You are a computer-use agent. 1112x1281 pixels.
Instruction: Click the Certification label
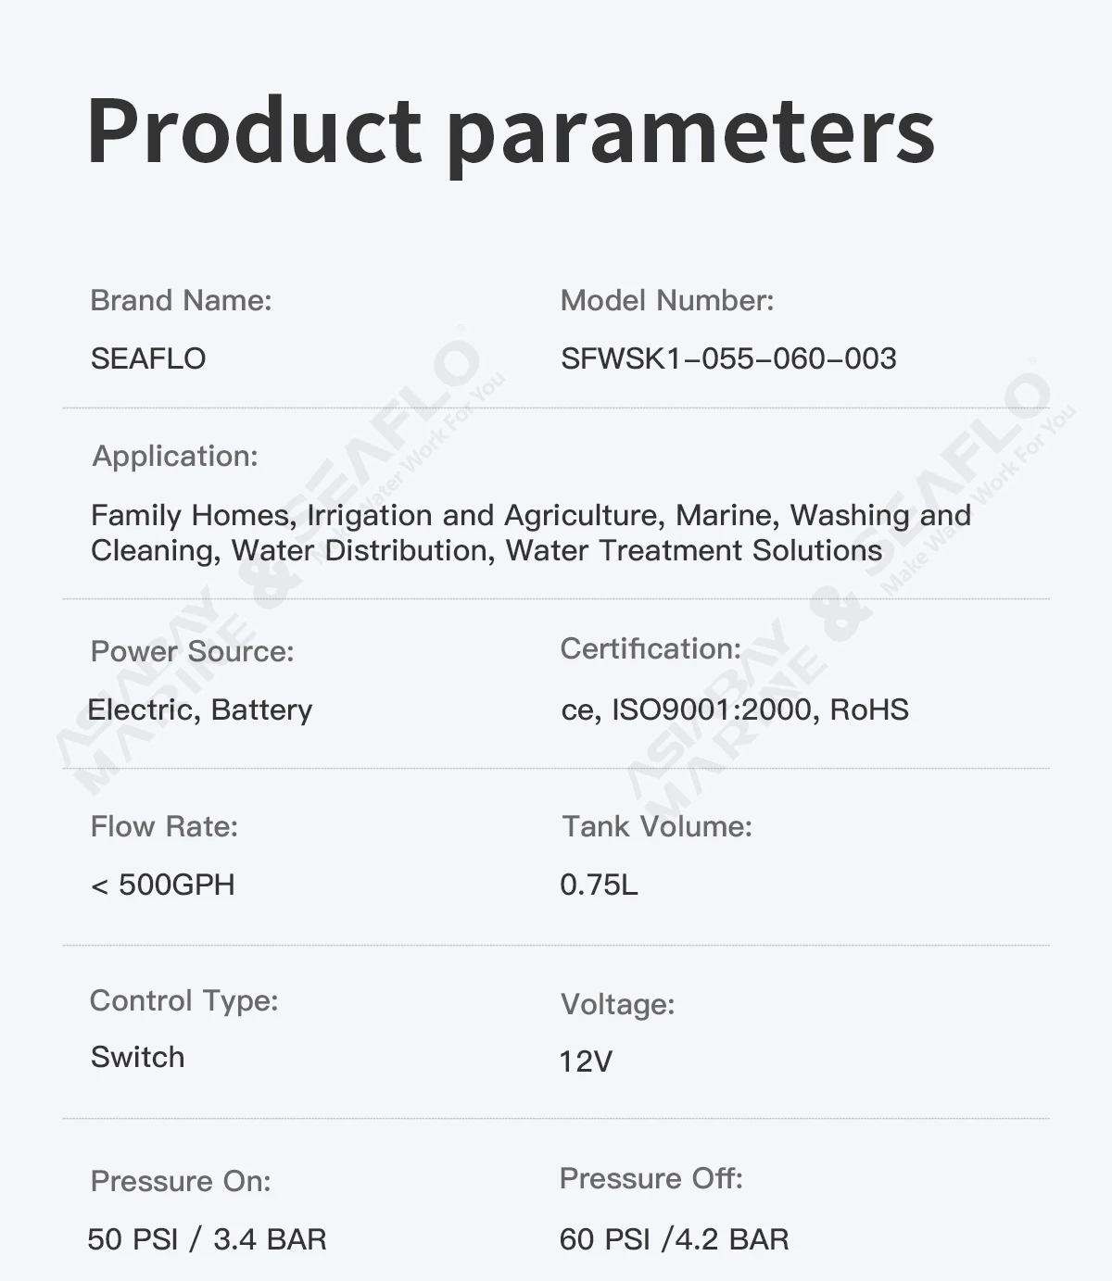[x=651, y=648]
